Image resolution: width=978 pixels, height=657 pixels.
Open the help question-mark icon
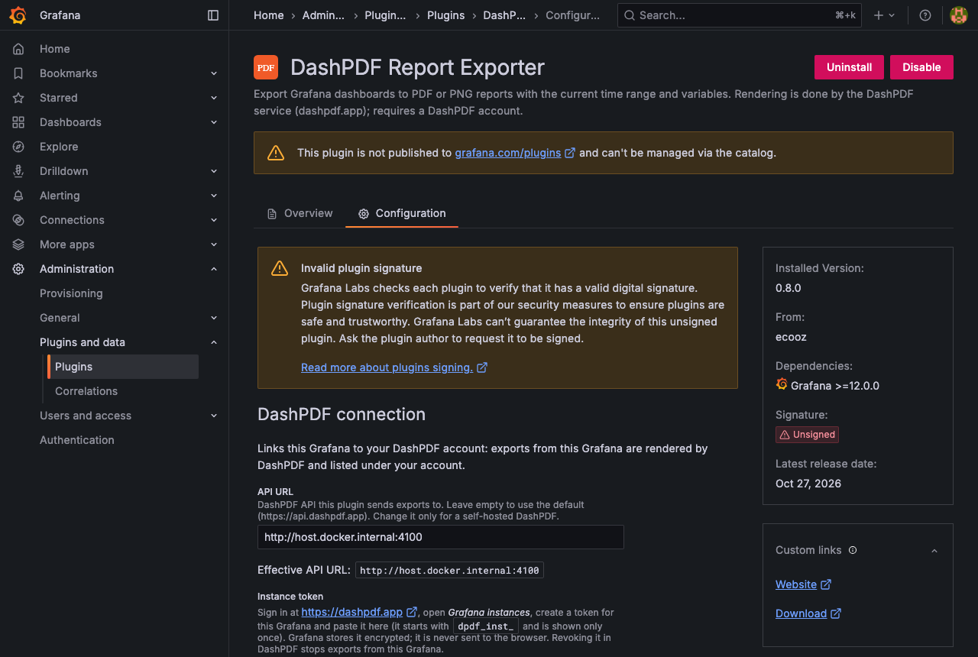pyautogui.click(x=925, y=15)
